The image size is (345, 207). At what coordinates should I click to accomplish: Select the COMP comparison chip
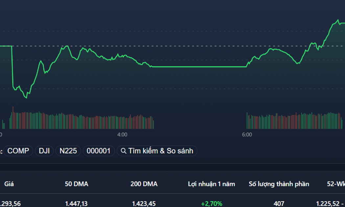pyautogui.click(x=18, y=151)
